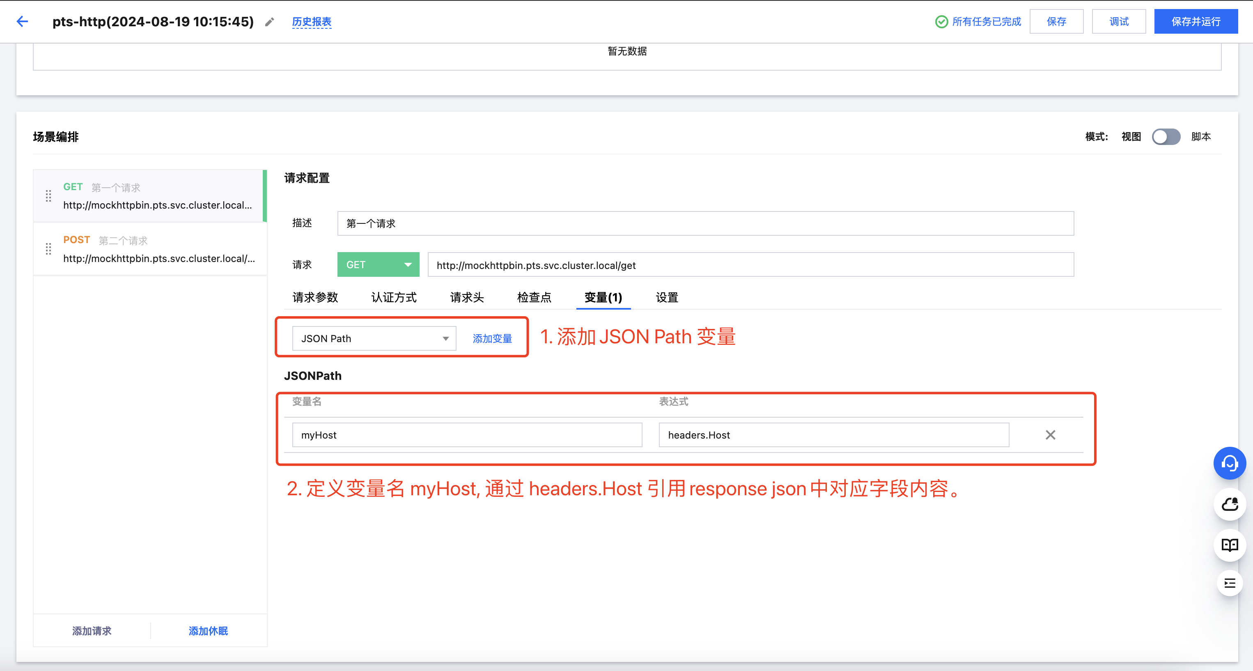
Task: Delete the myHost variable row
Action: (1050, 434)
